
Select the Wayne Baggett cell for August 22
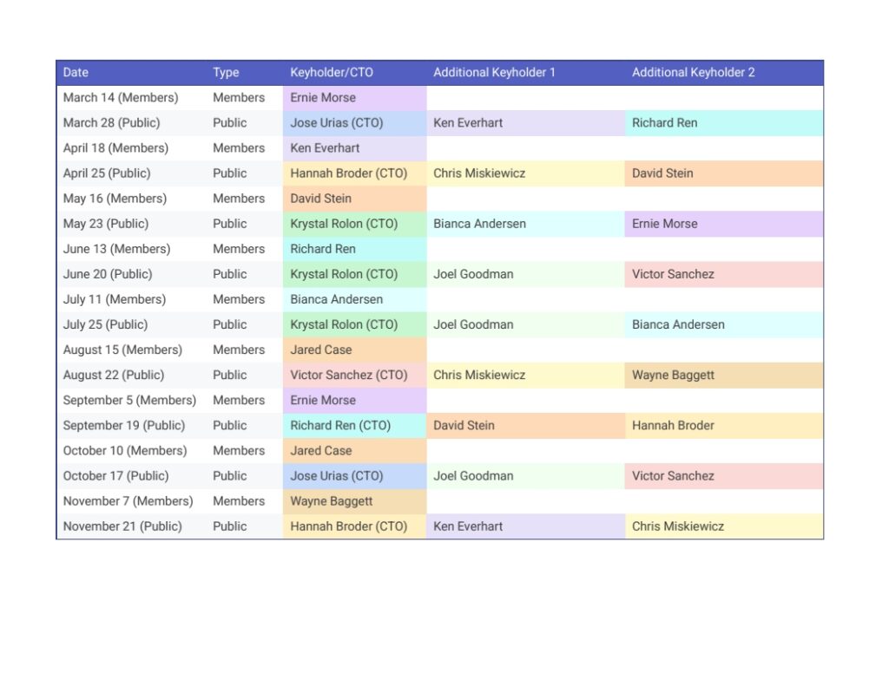tap(675, 376)
